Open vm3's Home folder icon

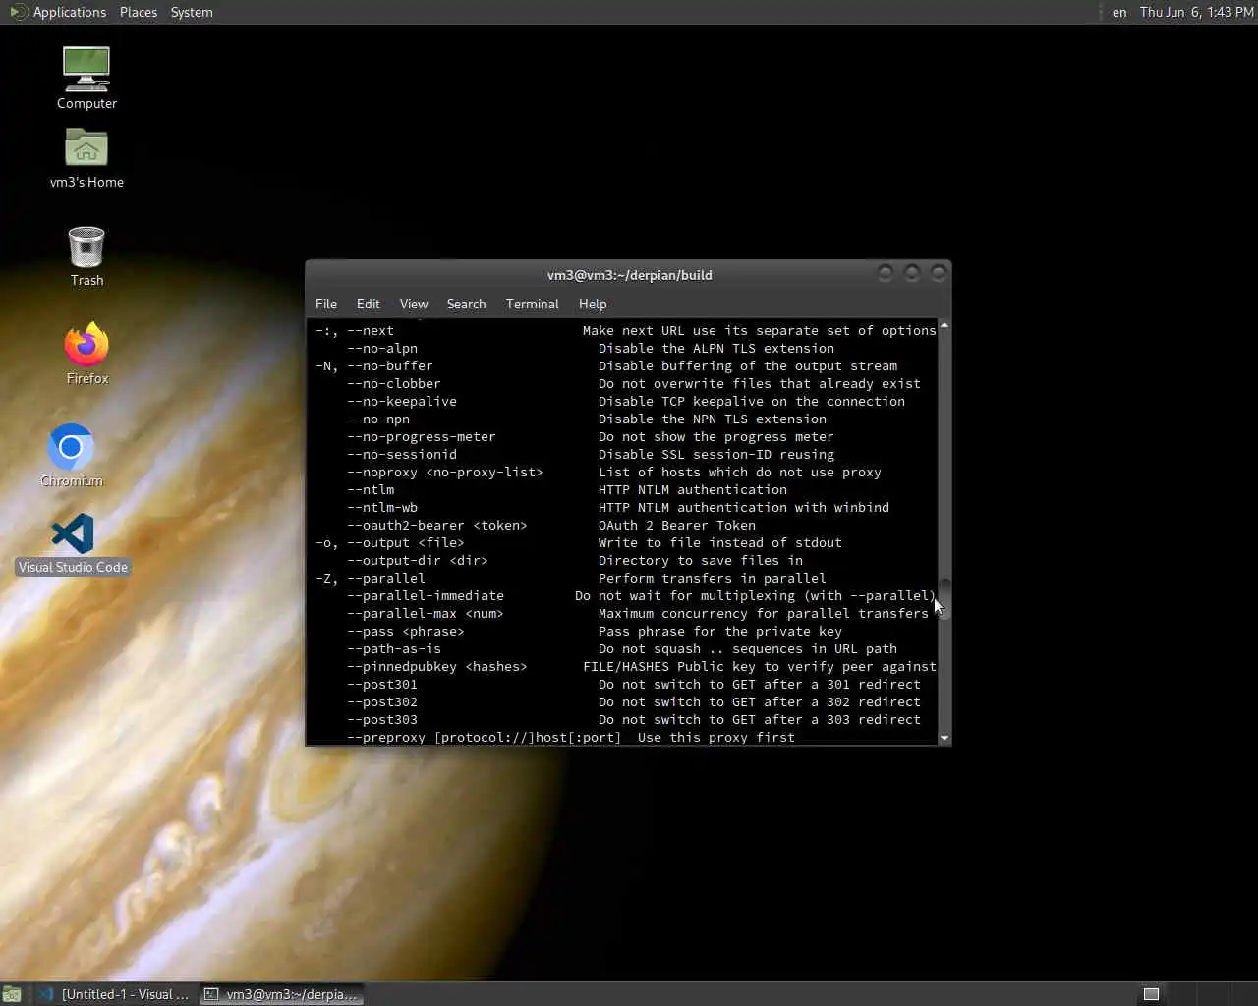[x=86, y=157]
